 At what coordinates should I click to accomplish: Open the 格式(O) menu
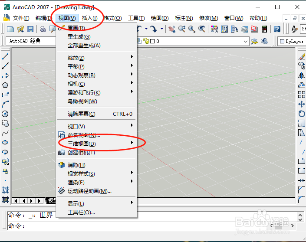(113, 18)
